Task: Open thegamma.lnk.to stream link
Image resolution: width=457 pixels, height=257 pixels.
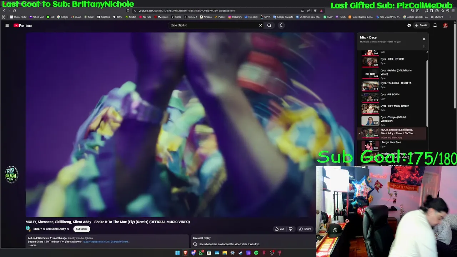Action: 105,242
